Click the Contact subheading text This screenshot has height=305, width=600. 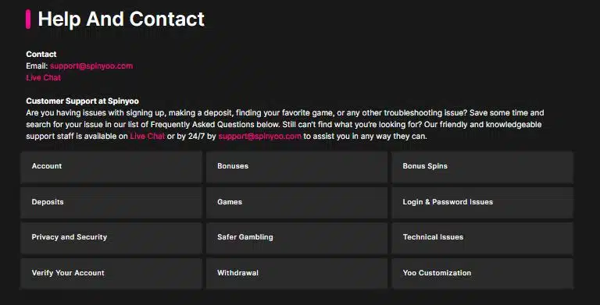pos(41,55)
